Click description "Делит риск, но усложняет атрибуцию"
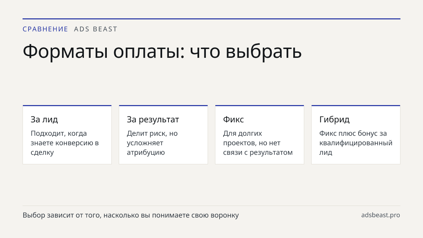 pyautogui.click(x=152, y=143)
